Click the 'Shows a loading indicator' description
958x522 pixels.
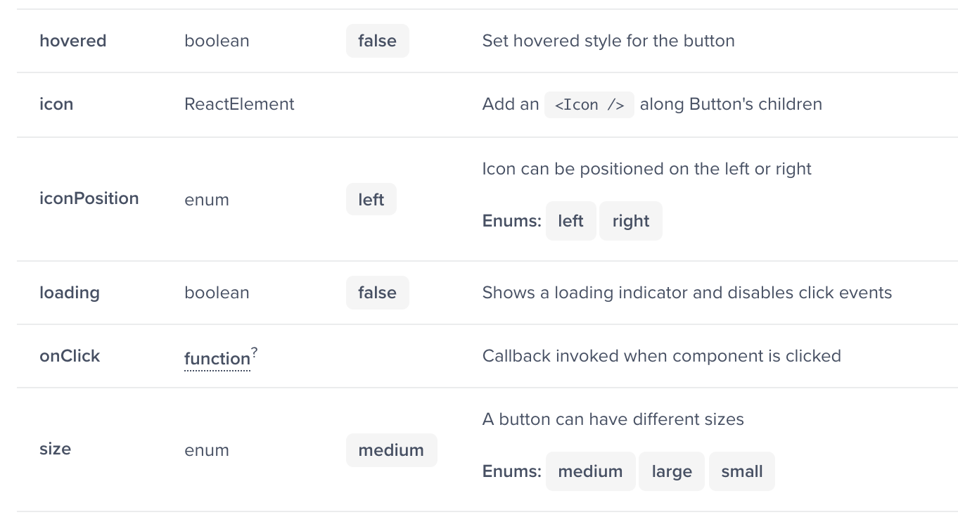pos(686,293)
